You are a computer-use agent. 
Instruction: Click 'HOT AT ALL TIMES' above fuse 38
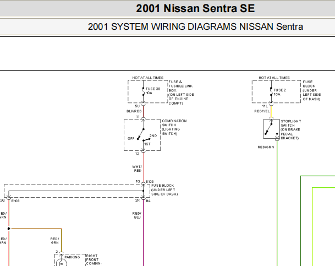tap(147, 78)
